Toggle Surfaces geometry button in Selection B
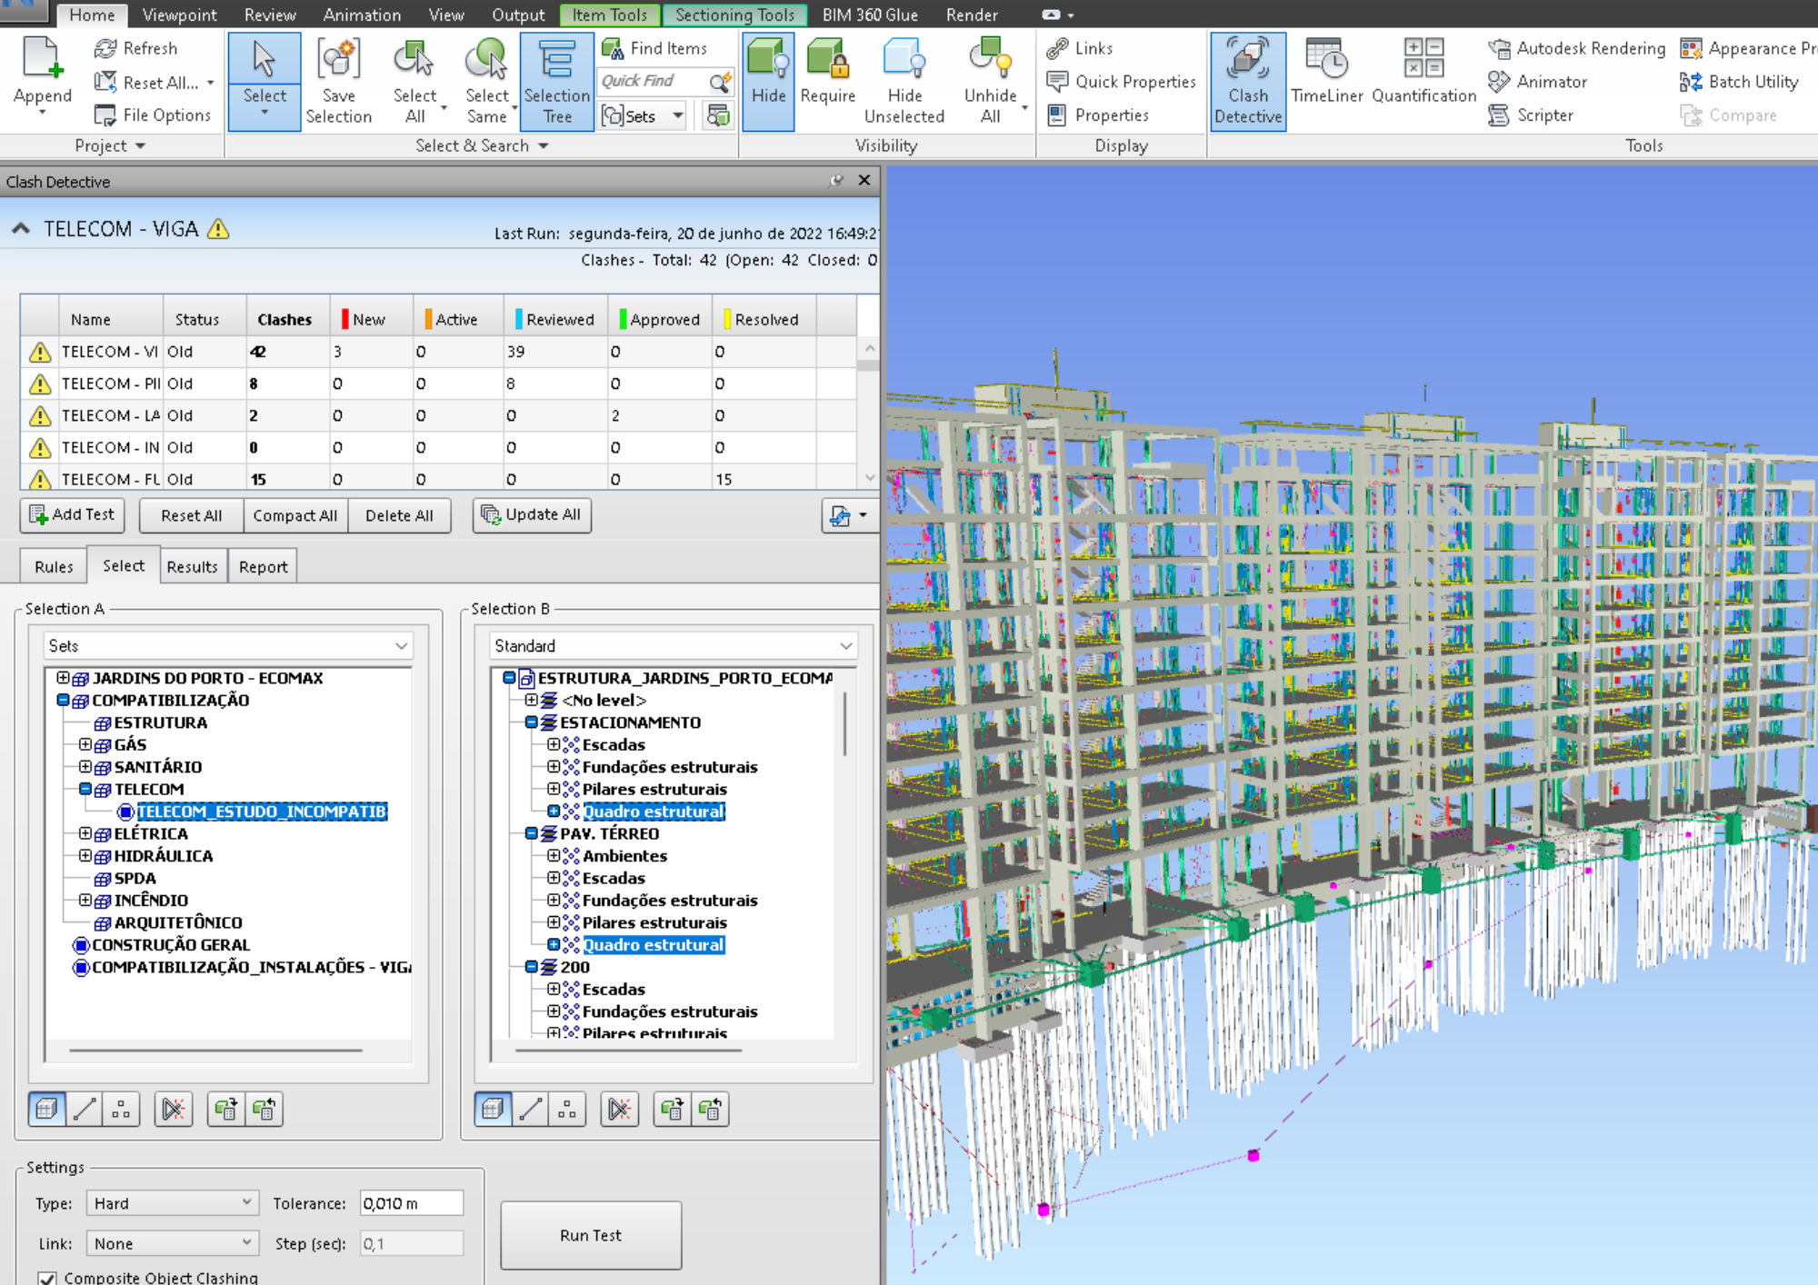Screen dimensions: 1818x1285 pos(493,1109)
